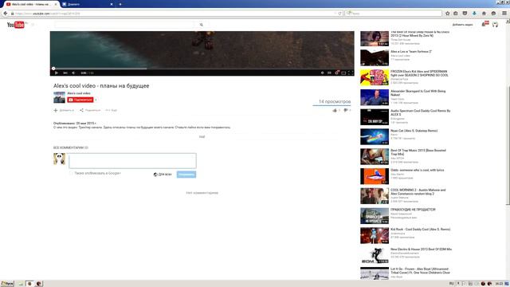
Task: Open the More (•••) menu under the video
Action: tap(111, 110)
